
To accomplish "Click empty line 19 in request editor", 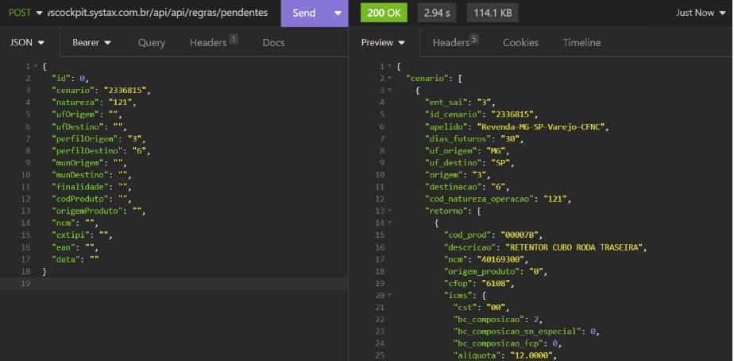I will (x=174, y=283).
